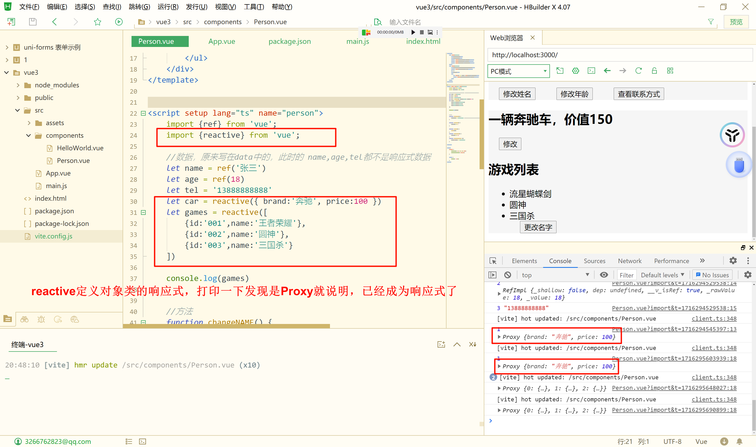Click the inspect element picker icon
This screenshot has height=447, width=756.
click(493, 261)
